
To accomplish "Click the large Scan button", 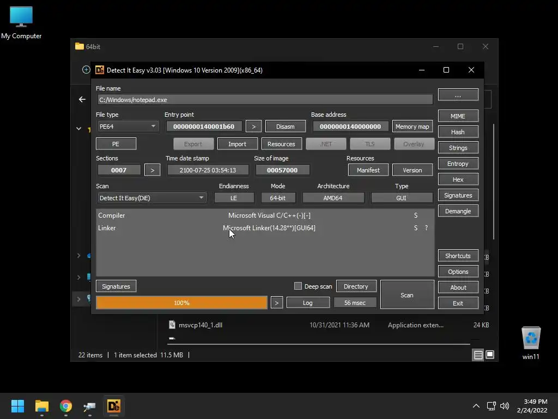I will pos(407,295).
